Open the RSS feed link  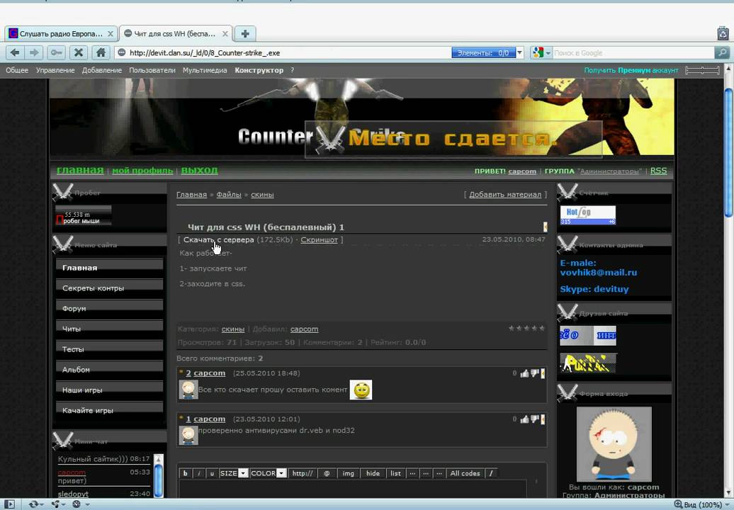tap(658, 171)
